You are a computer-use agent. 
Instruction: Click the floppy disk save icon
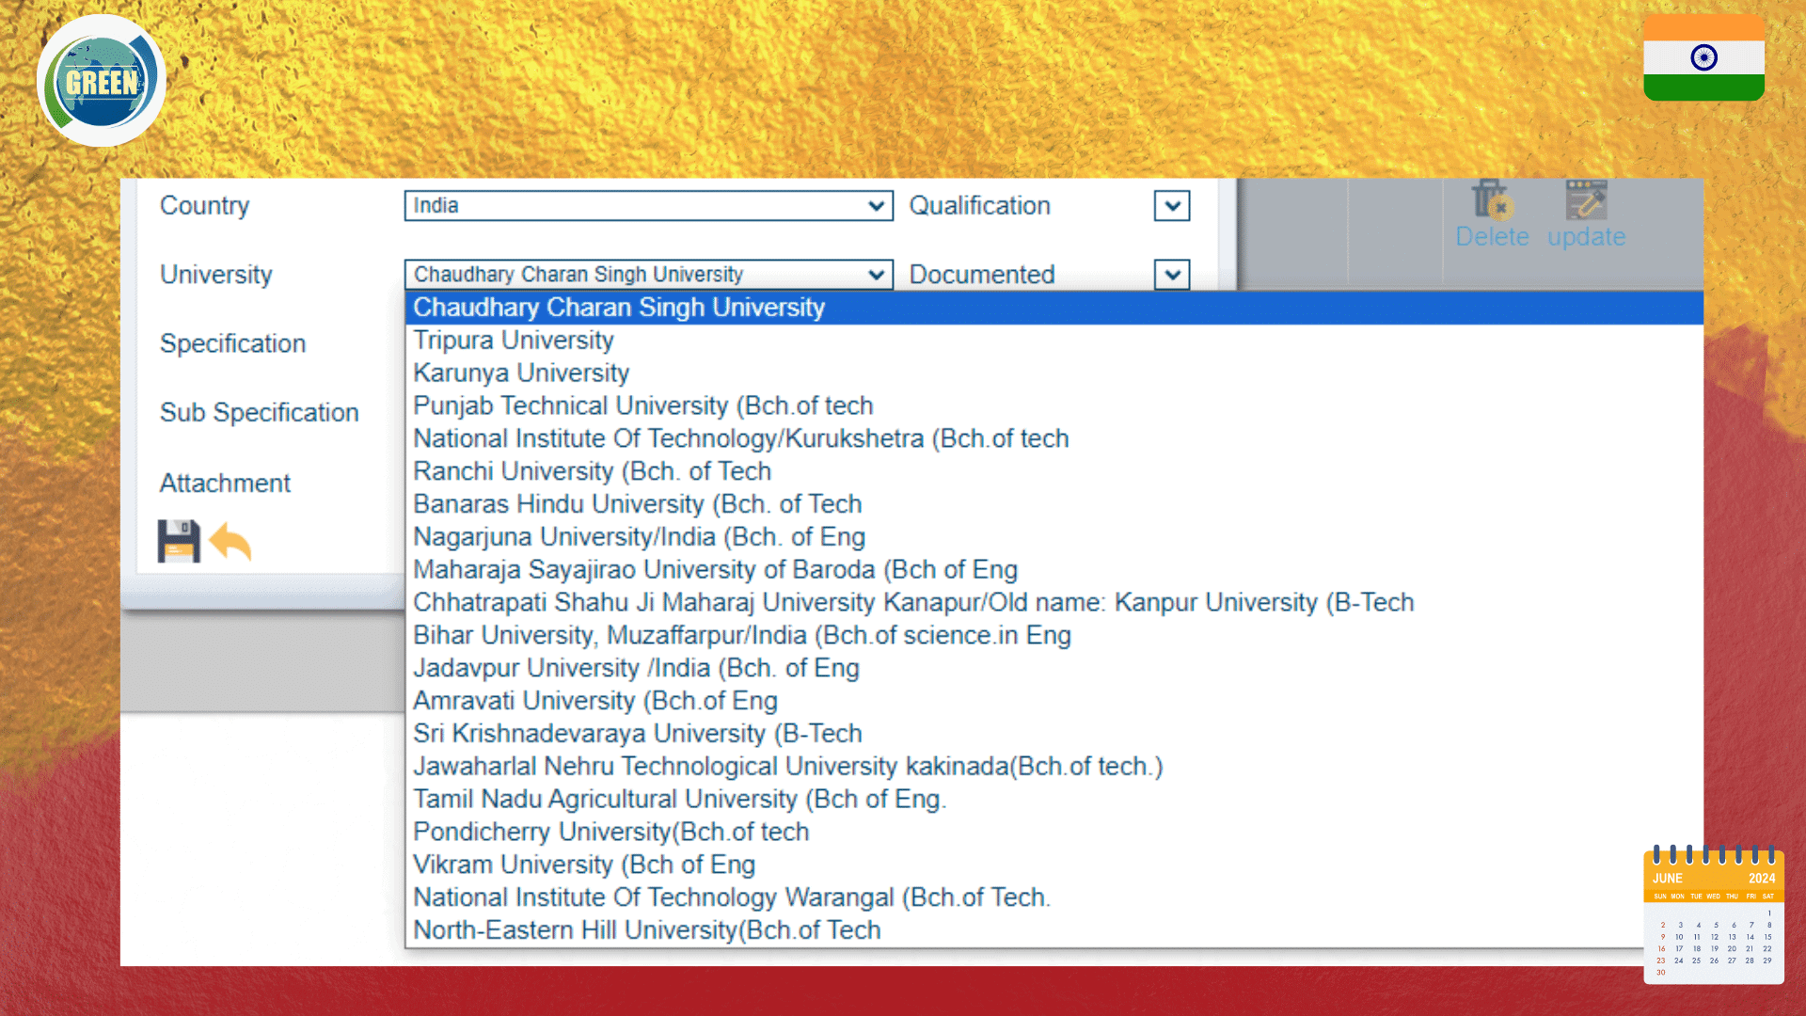point(179,541)
